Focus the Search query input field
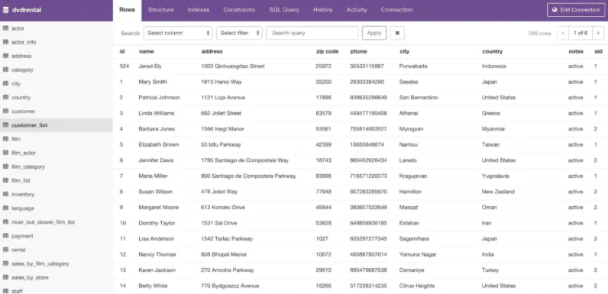 point(312,33)
